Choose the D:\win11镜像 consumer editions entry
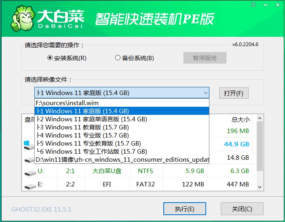Screen dimensions: 285x222 [122, 159]
